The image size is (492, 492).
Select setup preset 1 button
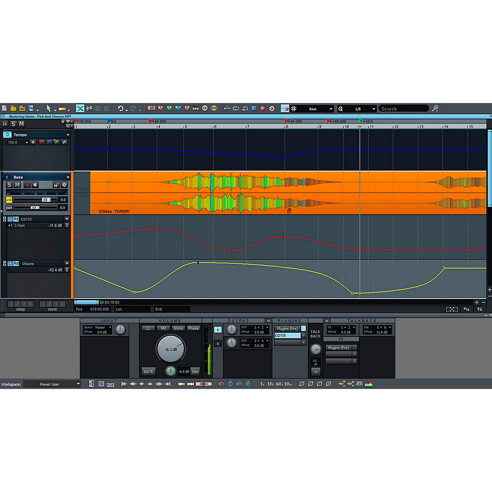(x=11, y=304)
